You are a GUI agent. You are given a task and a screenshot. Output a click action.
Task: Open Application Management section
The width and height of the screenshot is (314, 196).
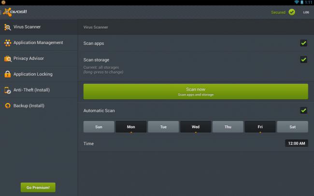coord(39,43)
